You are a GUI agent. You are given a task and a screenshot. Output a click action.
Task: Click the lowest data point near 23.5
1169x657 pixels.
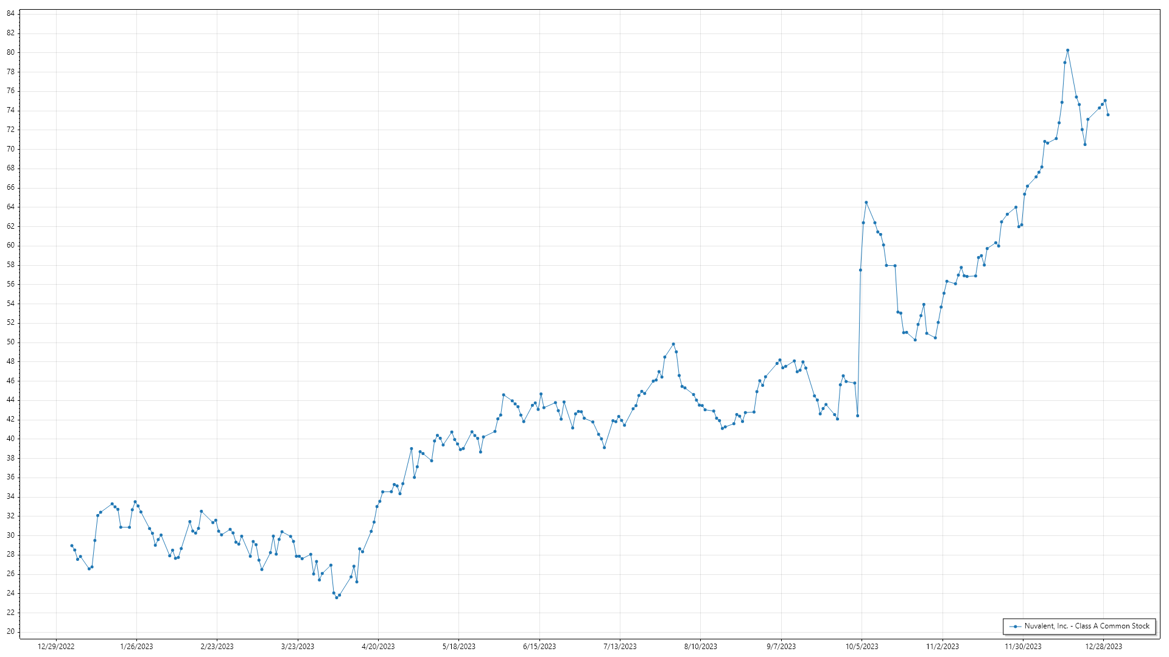(x=336, y=597)
